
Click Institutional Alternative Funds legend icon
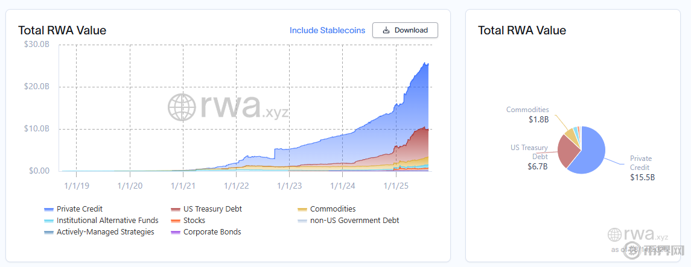49,221
